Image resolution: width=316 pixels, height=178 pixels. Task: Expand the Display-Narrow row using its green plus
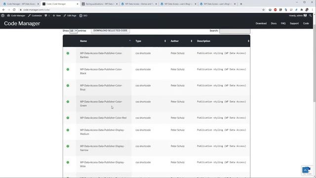(68, 146)
